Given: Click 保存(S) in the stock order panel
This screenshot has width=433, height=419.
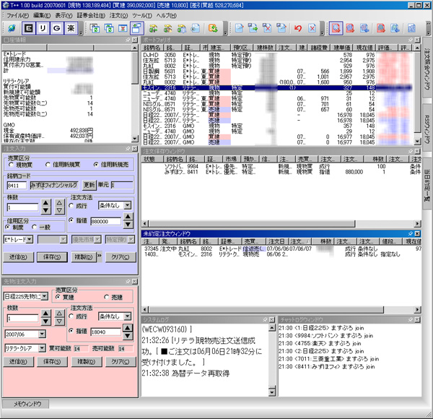Looking at the screenshot, I should click(52, 257).
